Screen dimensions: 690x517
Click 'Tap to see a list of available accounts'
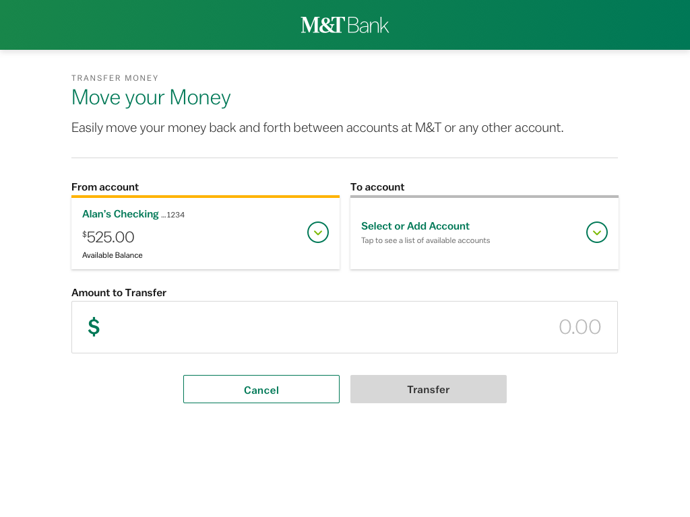pos(426,240)
